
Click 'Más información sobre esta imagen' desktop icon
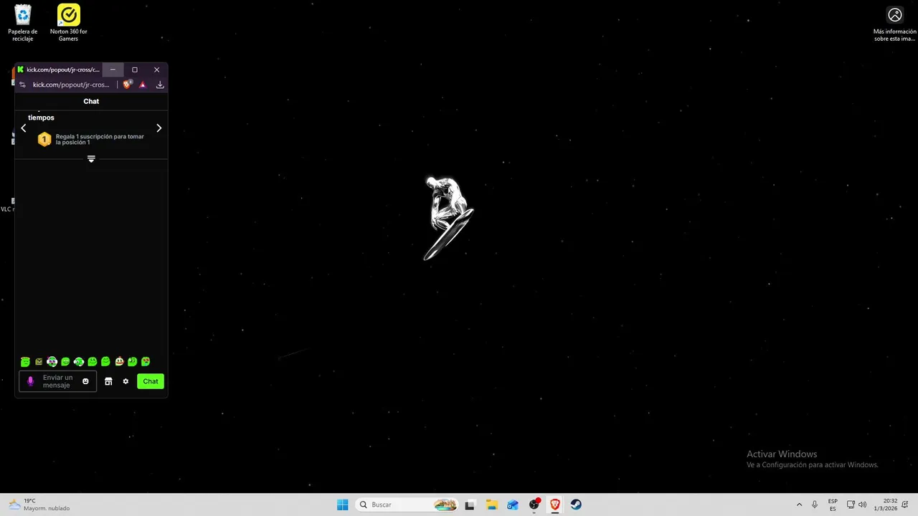pos(894,24)
